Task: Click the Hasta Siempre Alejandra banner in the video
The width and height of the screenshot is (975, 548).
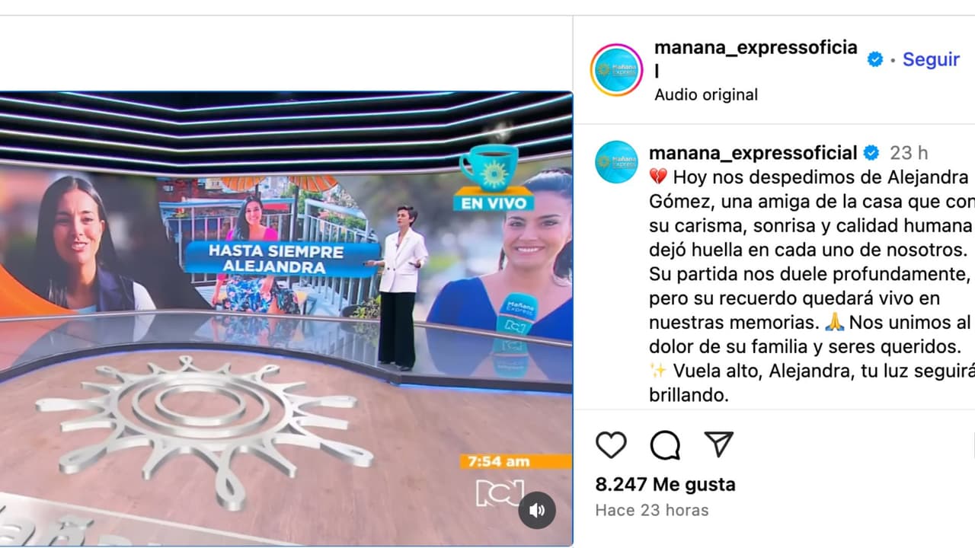Action: (277, 260)
